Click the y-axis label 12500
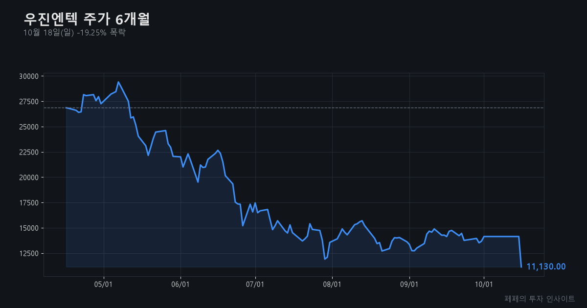587x308 pixels. [x=29, y=254]
